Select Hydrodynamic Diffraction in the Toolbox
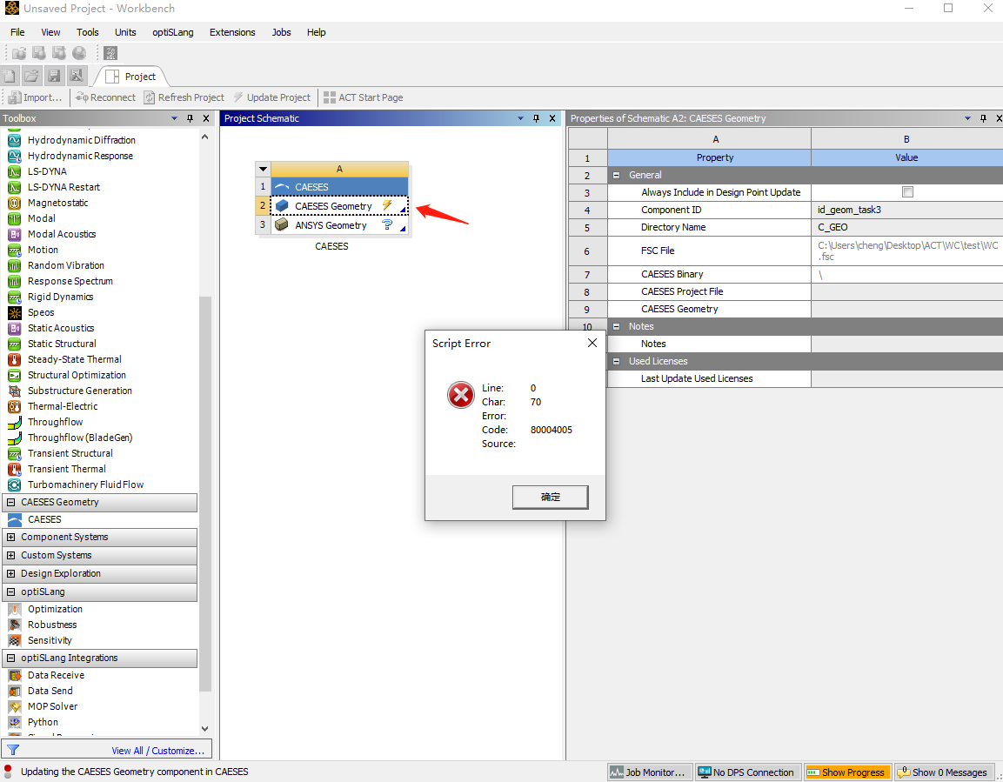Viewport: 1003px width, 782px height. pos(81,140)
